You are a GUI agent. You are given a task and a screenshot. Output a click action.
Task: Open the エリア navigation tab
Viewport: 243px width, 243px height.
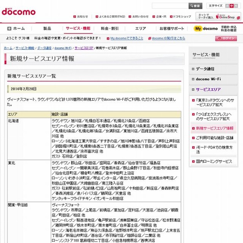(x=141, y=29)
